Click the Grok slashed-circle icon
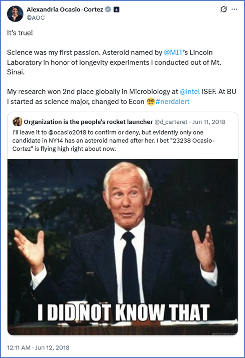 (x=223, y=10)
